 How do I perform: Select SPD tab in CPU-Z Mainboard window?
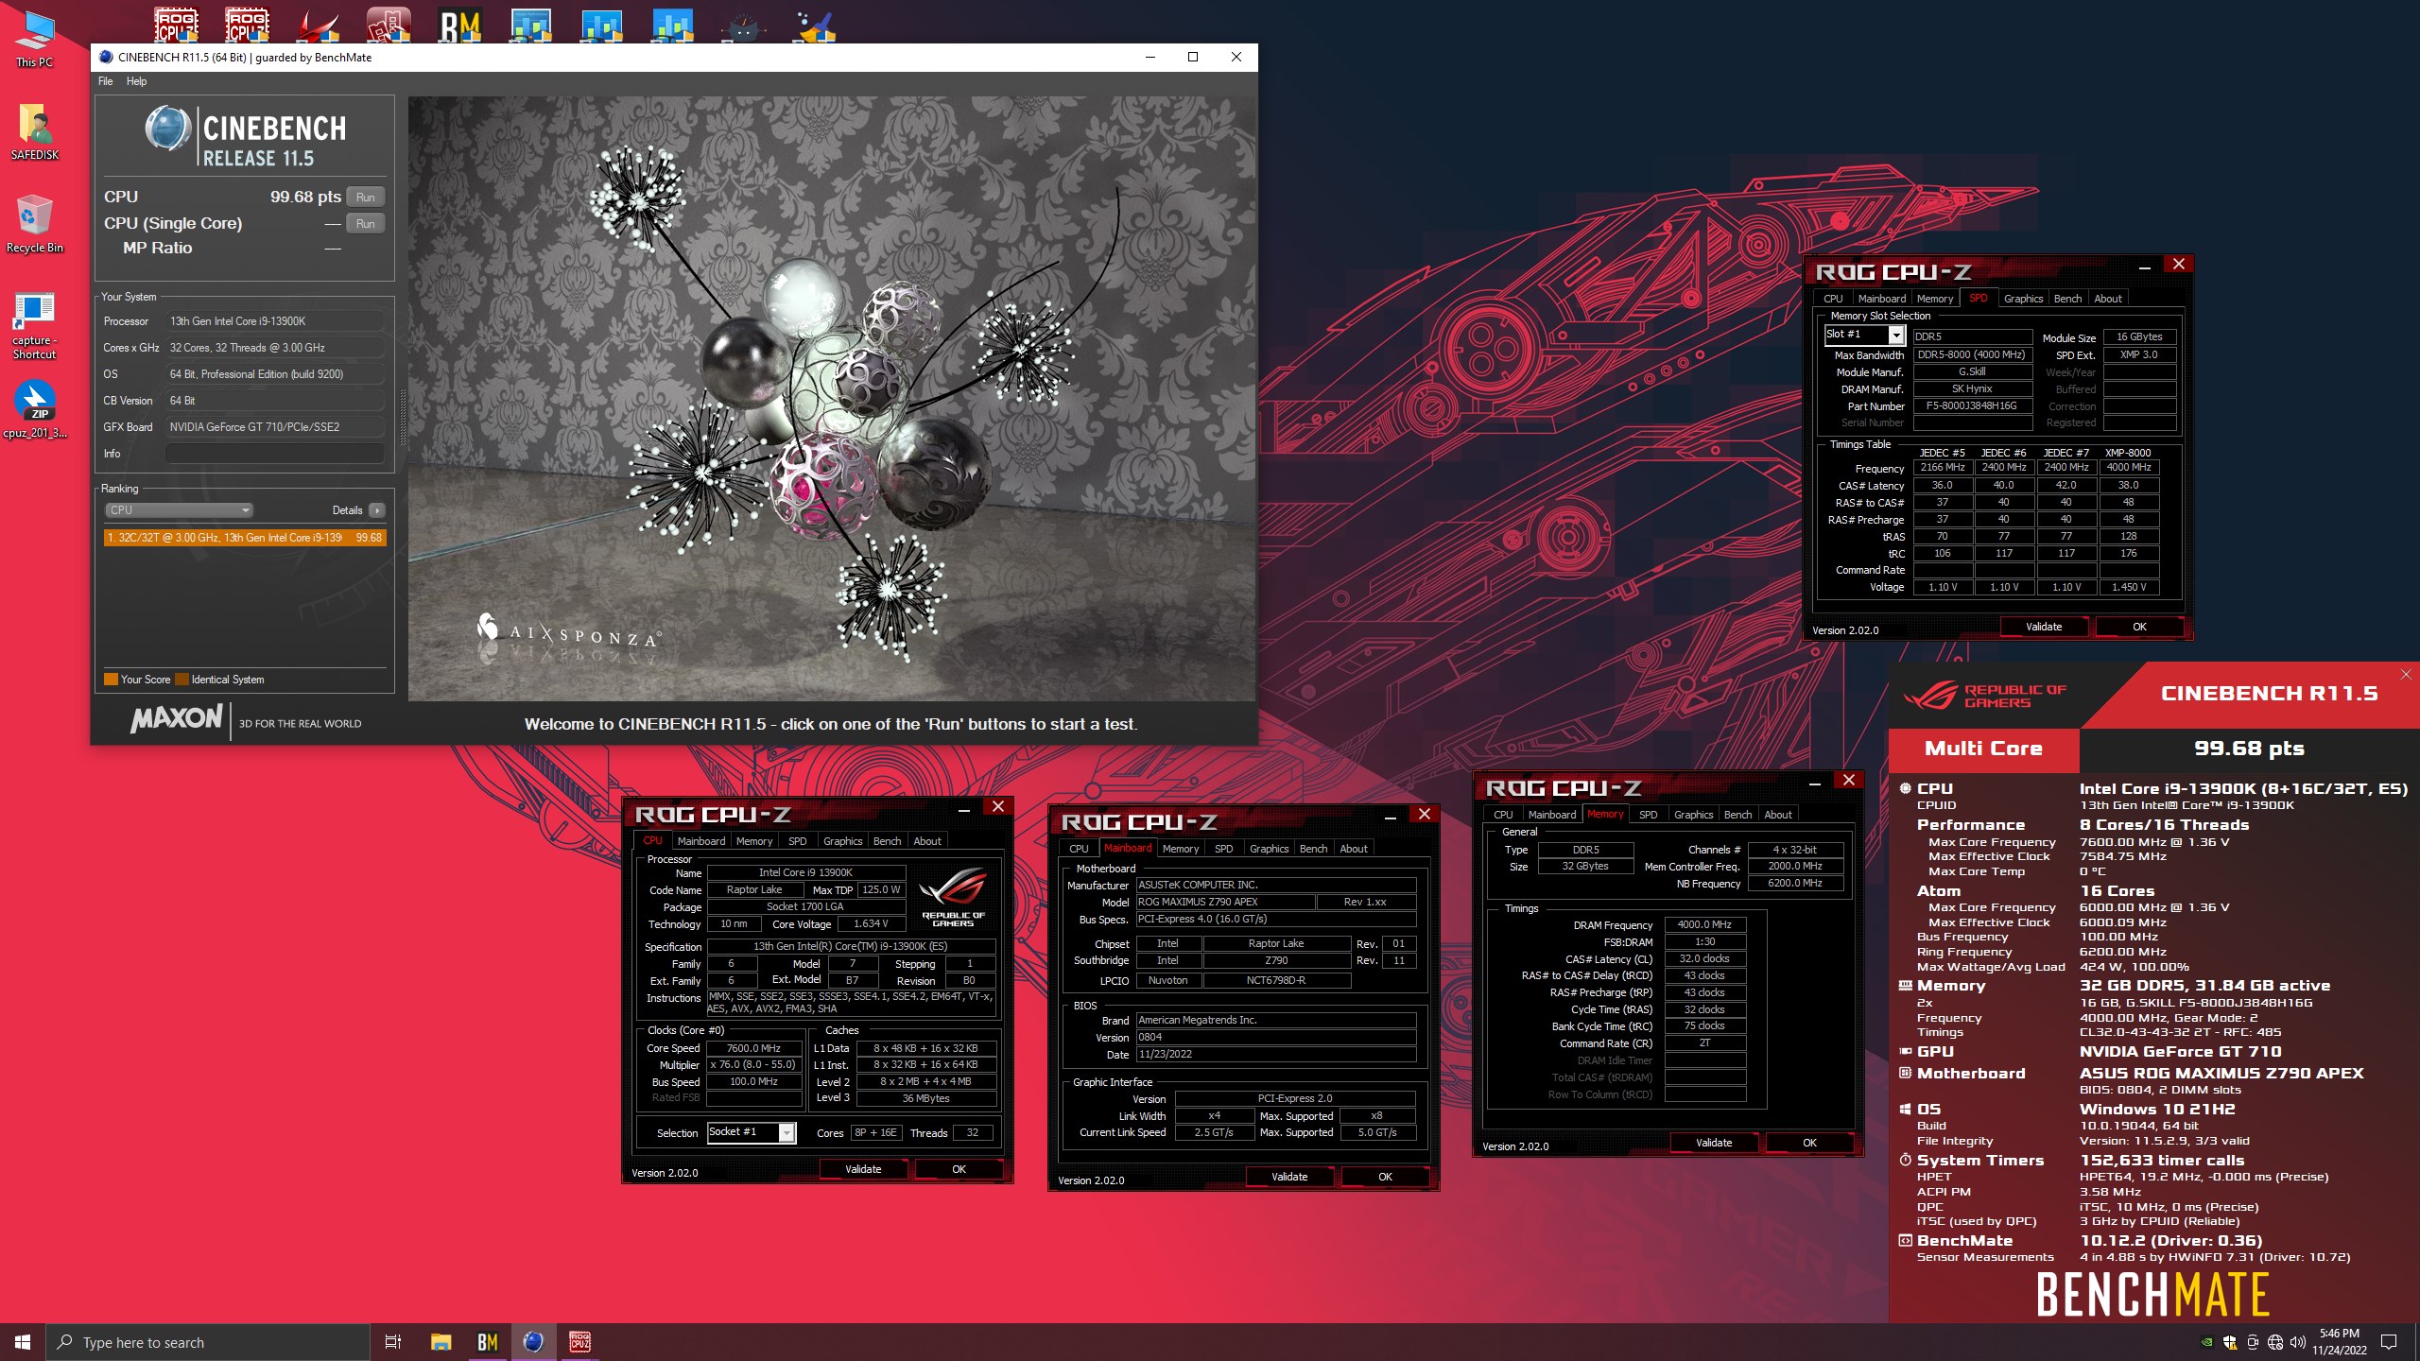[1223, 849]
